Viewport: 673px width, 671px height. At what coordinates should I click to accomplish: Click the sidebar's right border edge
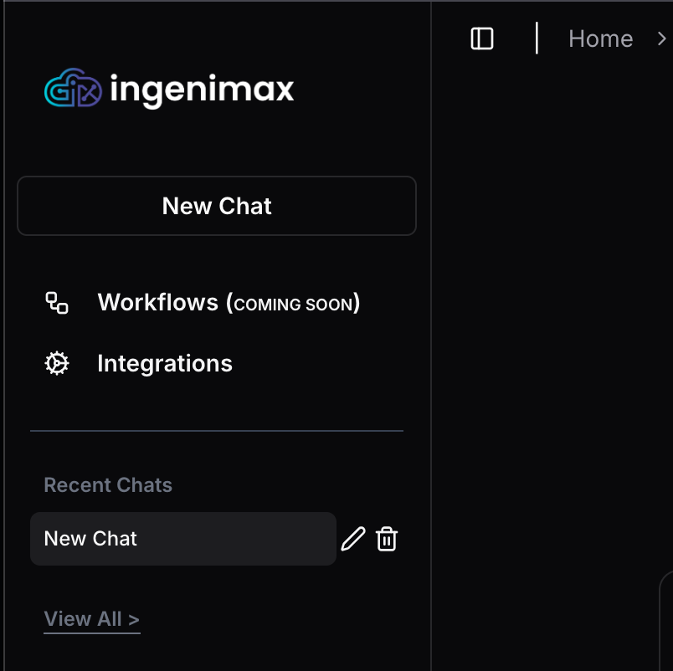pos(431,335)
